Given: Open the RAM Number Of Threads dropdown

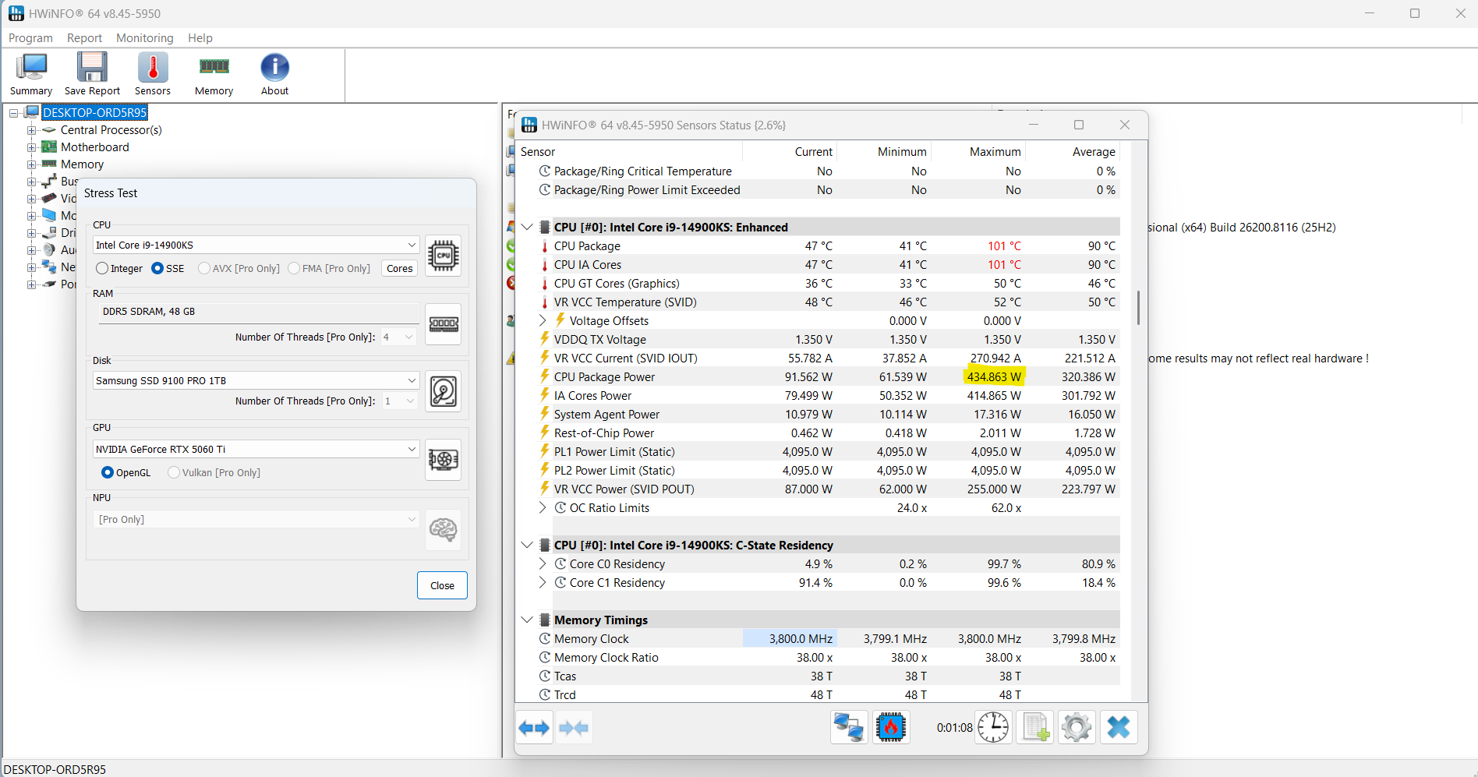Looking at the screenshot, I should point(398,337).
